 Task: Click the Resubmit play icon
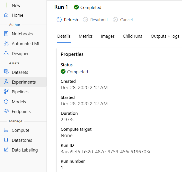click(x=85, y=20)
